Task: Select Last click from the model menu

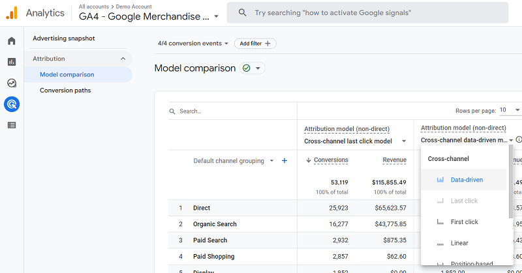Action: (464, 201)
